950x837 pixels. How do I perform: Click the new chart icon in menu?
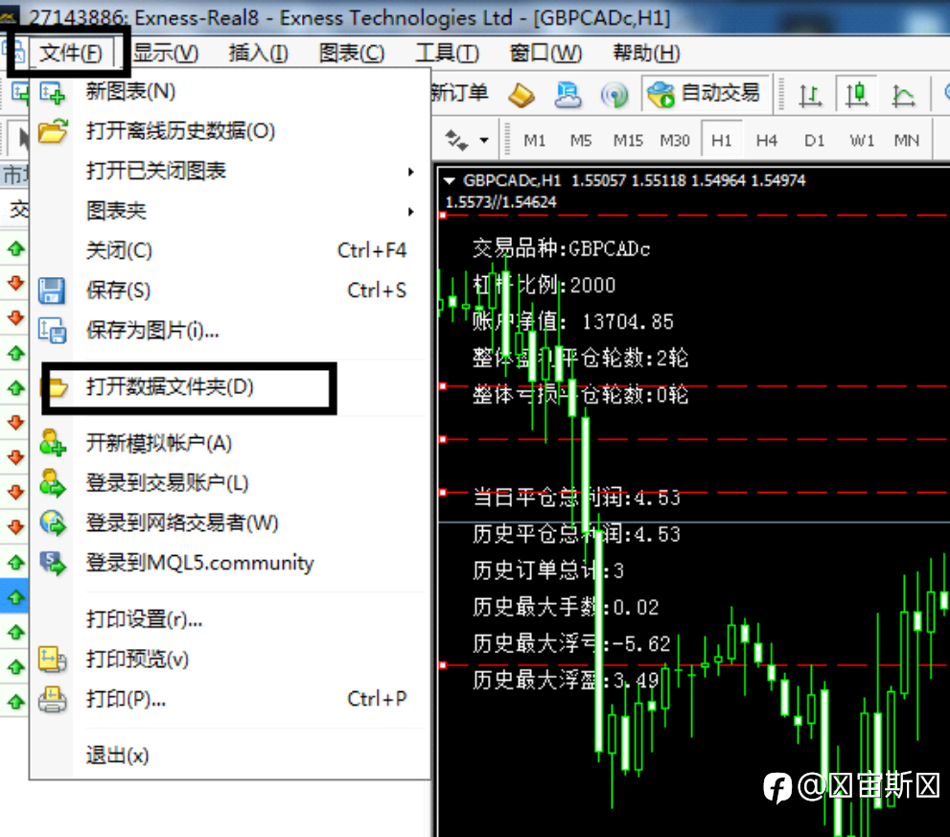[x=52, y=93]
